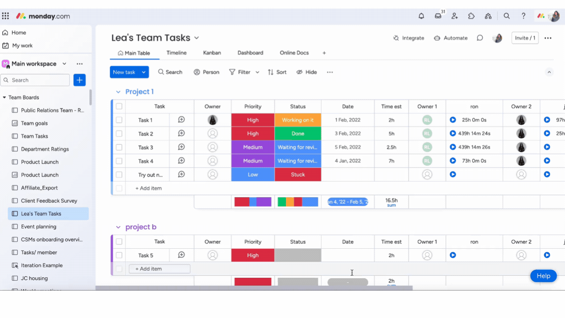
Task: Hide columns via Hide button
Action: [307, 72]
